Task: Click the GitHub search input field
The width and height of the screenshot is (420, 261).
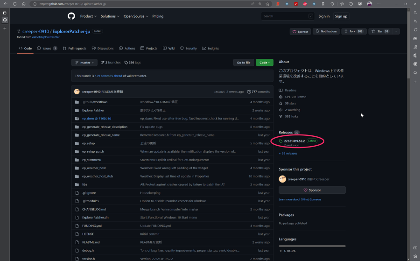Action: 287,16
